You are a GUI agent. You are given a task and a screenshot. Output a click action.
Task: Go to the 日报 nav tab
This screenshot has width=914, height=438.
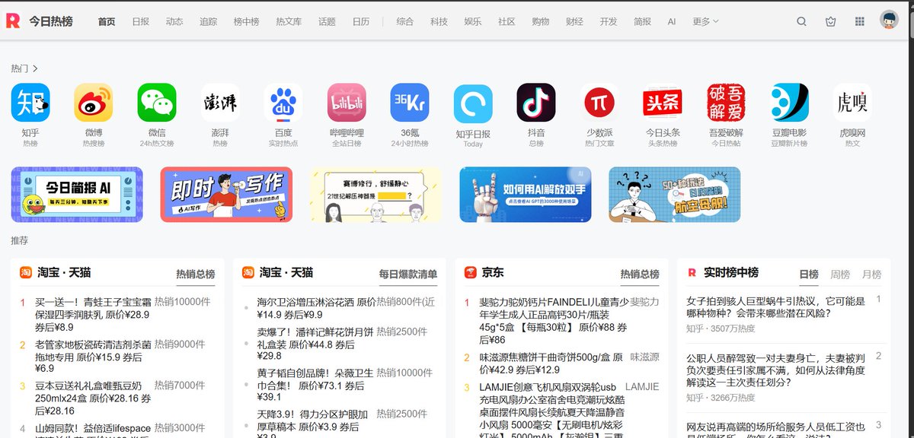pyautogui.click(x=141, y=21)
